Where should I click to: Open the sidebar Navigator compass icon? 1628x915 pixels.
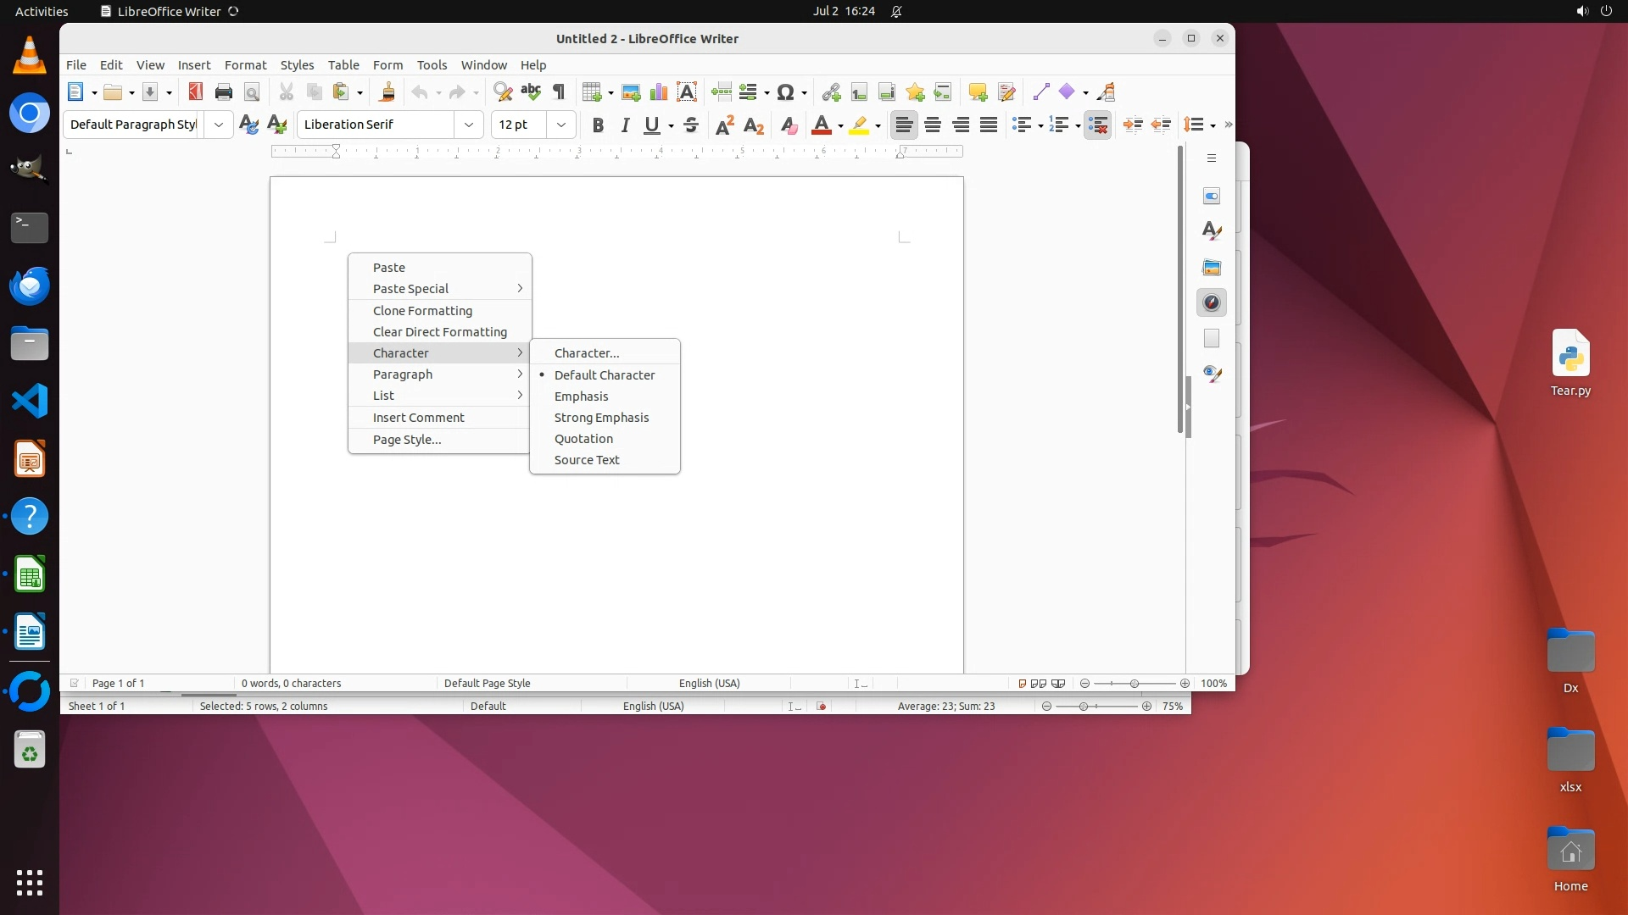pos(1212,302)
